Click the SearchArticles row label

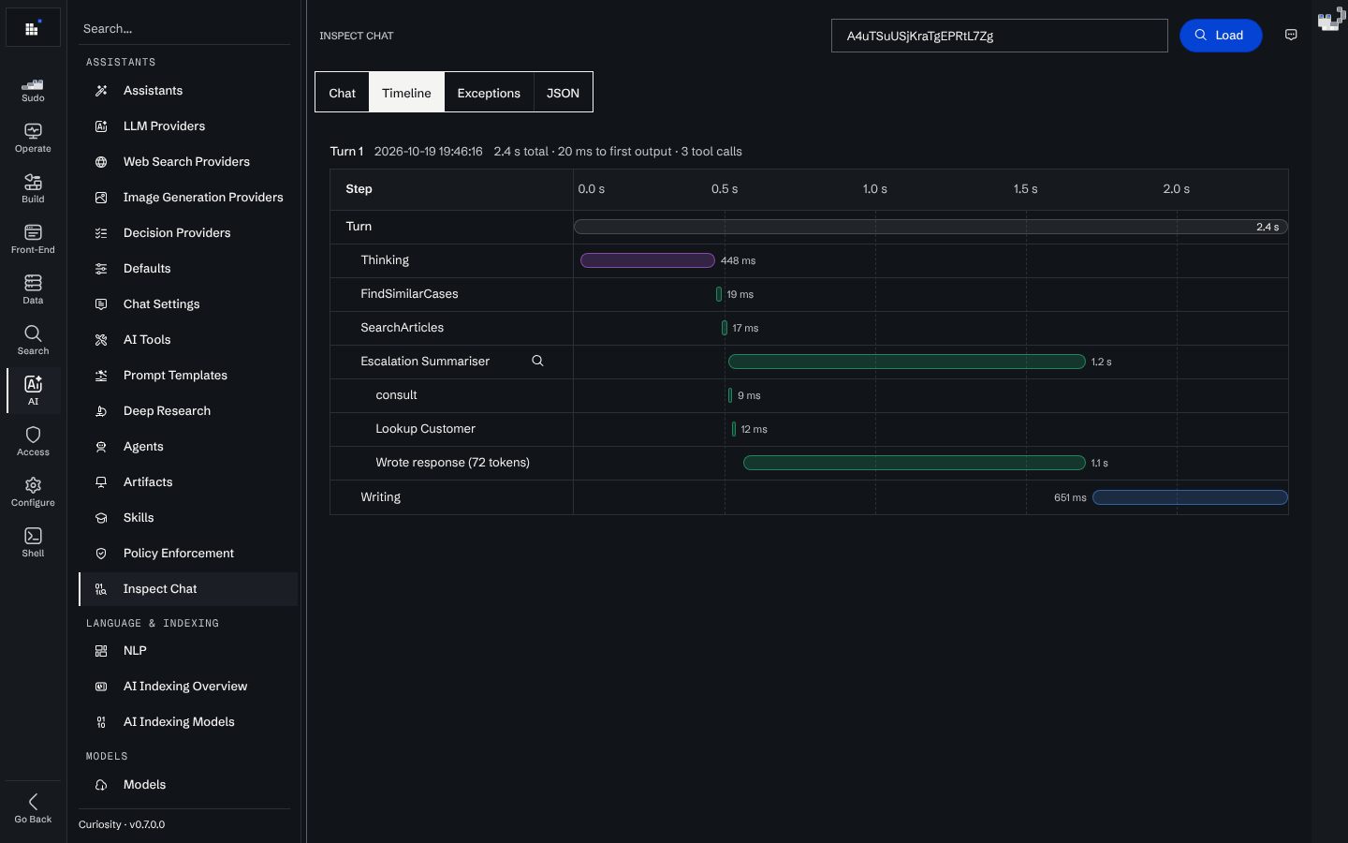tap(403, 328)
